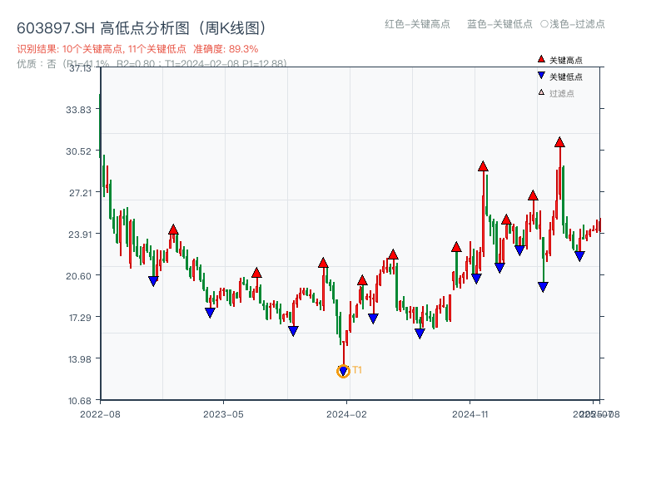The width and height of the screenshot is (666, 499).
Task: Toggle the 过滤点 legend label
Action: point(561,93)
